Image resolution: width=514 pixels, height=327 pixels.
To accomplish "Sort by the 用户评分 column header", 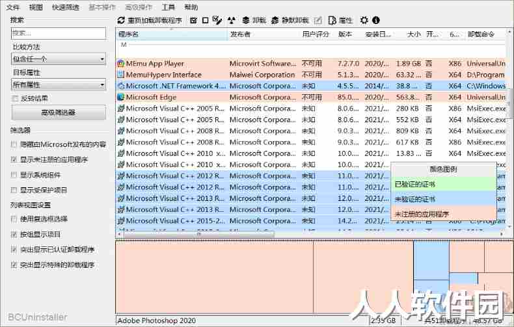I will tap(316, 34).
